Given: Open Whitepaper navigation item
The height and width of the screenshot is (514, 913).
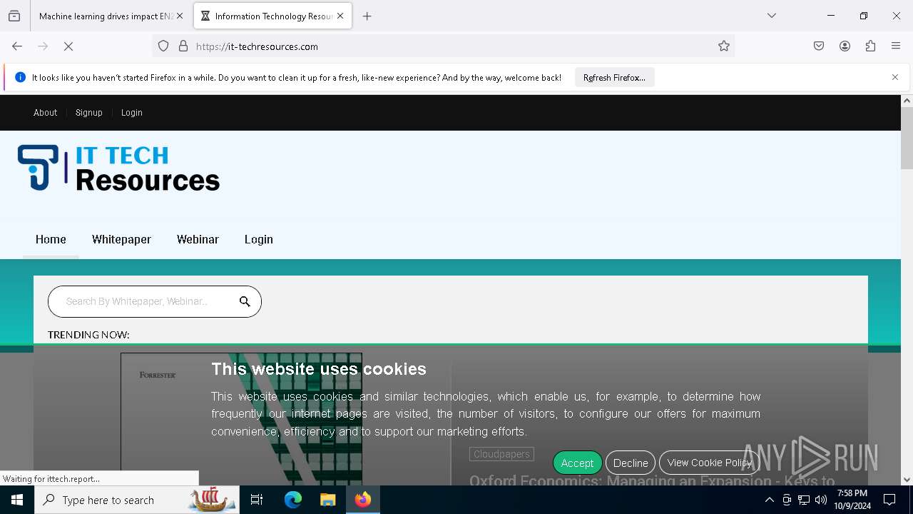Looking at the screenshot, I should (x=121, y=239).
